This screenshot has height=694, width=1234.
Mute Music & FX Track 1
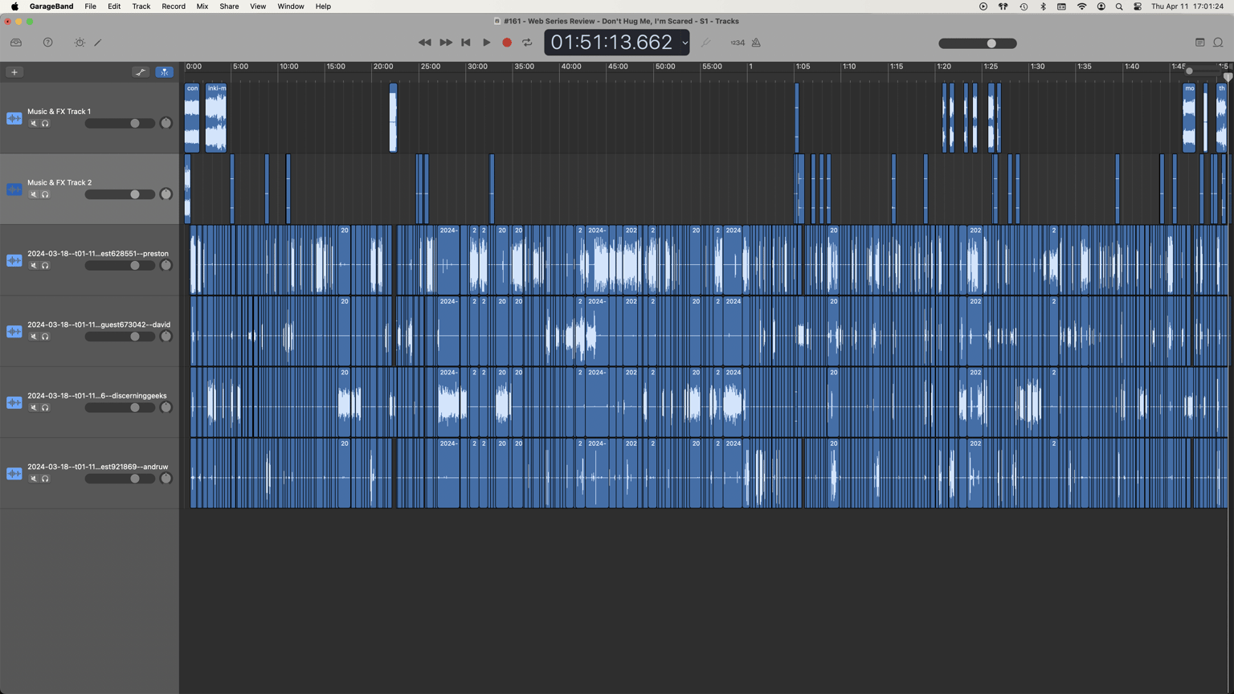(x=34, y=124)
